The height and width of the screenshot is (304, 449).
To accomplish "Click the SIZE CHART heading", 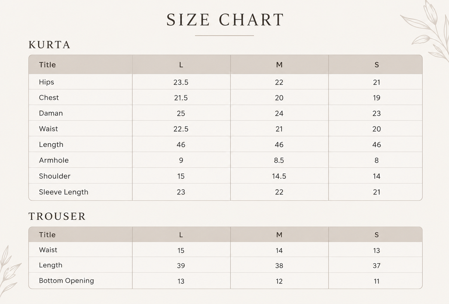I will 225,20.
